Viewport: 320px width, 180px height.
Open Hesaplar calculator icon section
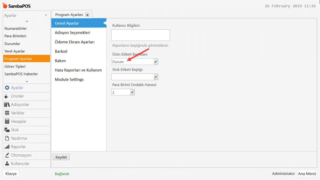[x=7, y=122]
